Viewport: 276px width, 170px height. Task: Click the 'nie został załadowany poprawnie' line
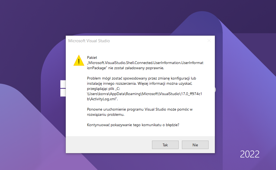(x=136, y=68)
